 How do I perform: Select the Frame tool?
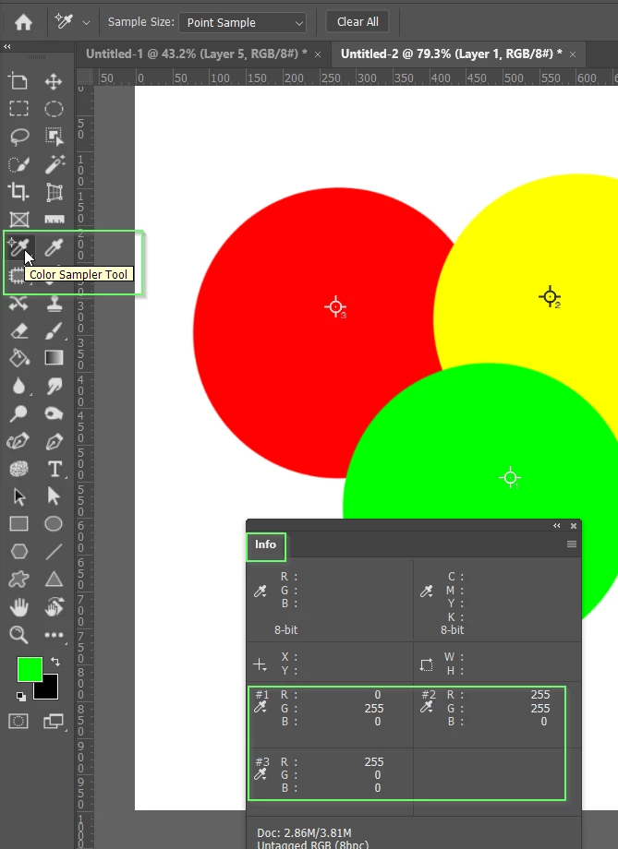19,220
